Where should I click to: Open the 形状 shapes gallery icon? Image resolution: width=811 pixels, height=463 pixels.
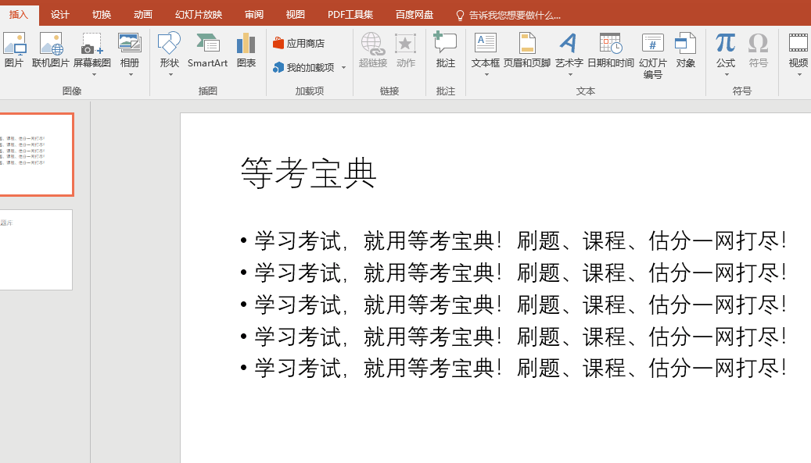(169, 44)
